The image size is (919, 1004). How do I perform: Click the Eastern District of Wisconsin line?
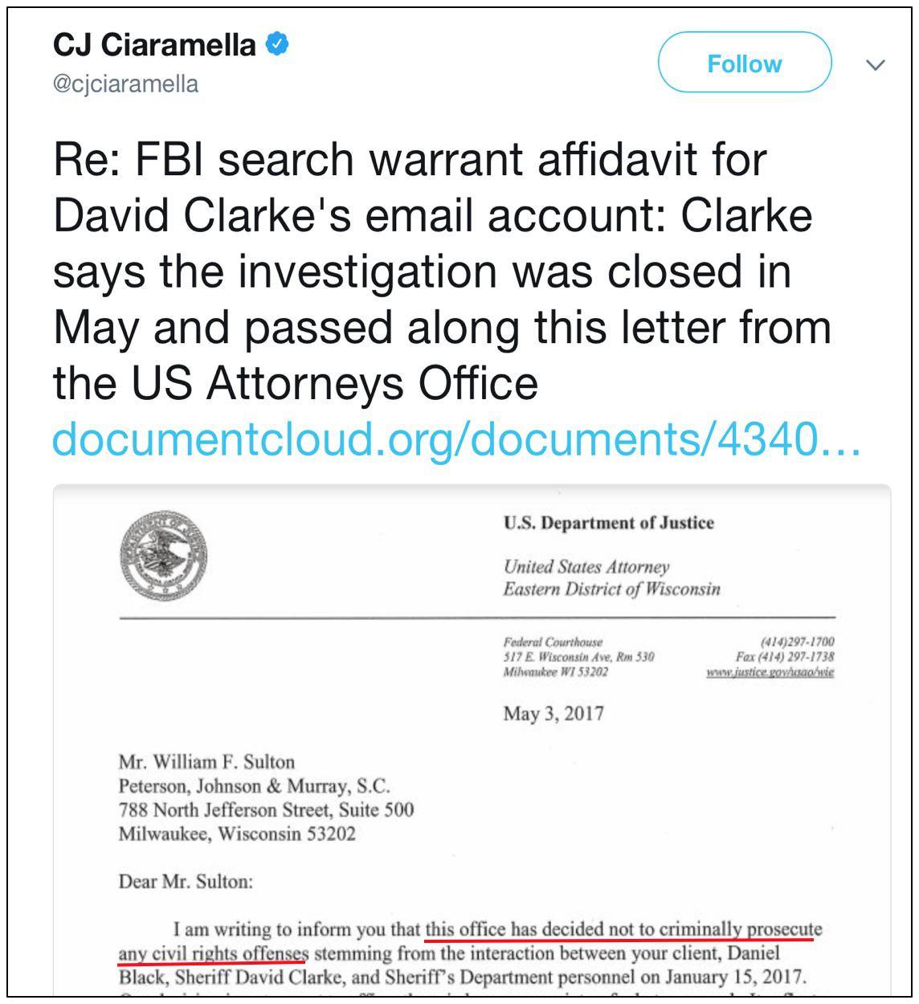[612, 590]
